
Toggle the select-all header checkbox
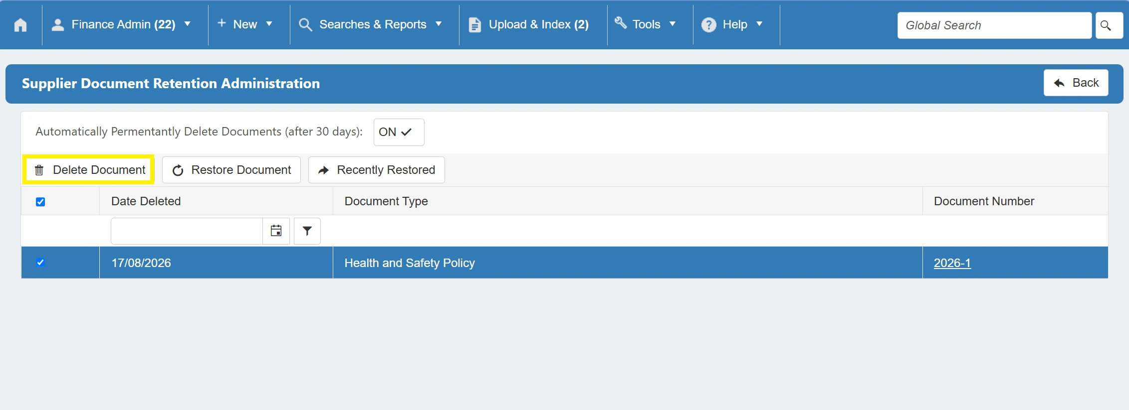(x=40, y=202)
